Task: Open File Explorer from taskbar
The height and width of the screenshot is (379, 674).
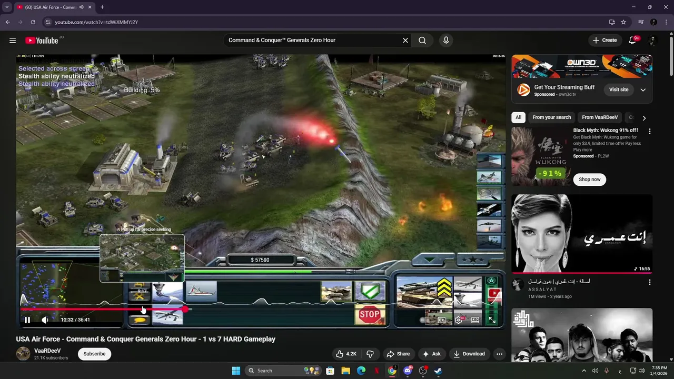Action: 345,371
